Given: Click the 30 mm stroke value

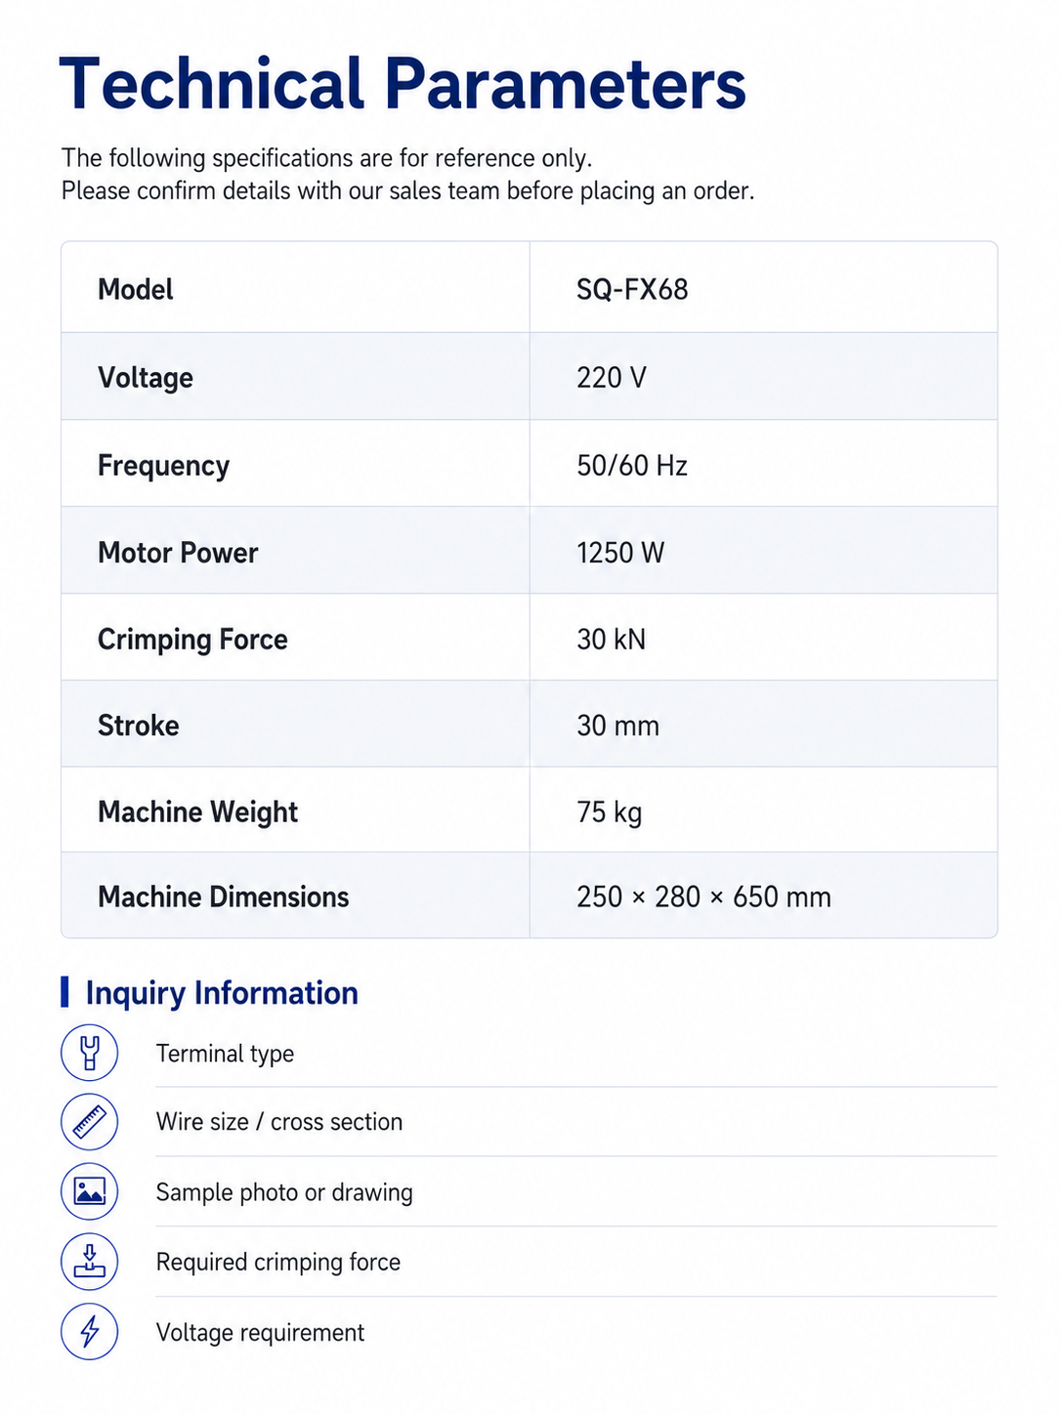Looking at the screenshot, I should click(617, 726).
